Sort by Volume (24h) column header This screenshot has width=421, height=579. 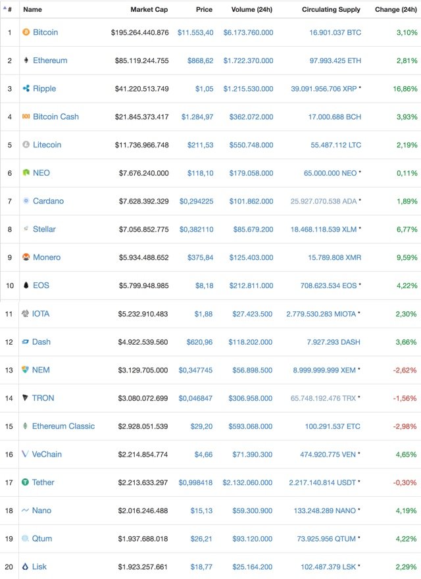coord(251,9)
